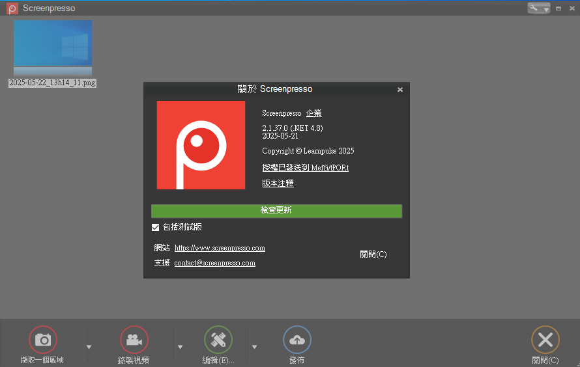
Task: Expand the record video dropdown arrow
Action: [x=180, y=347]
